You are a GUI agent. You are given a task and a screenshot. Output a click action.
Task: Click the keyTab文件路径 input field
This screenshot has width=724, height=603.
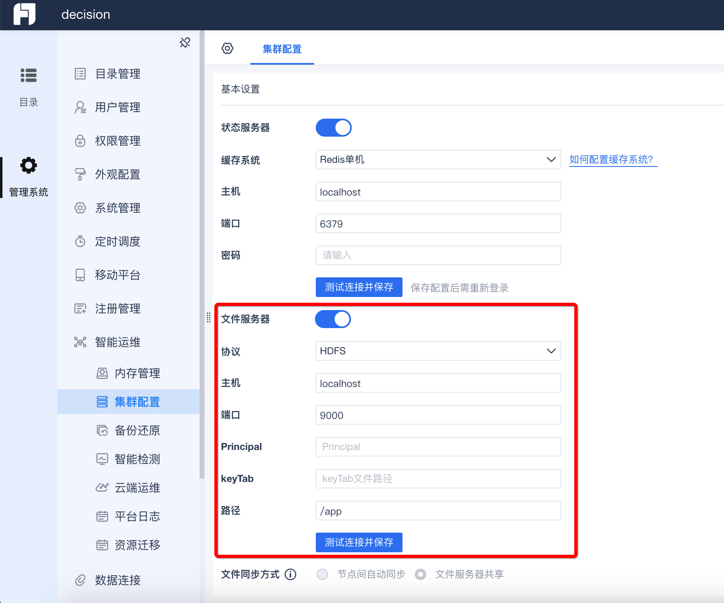[x=438, y=479]
